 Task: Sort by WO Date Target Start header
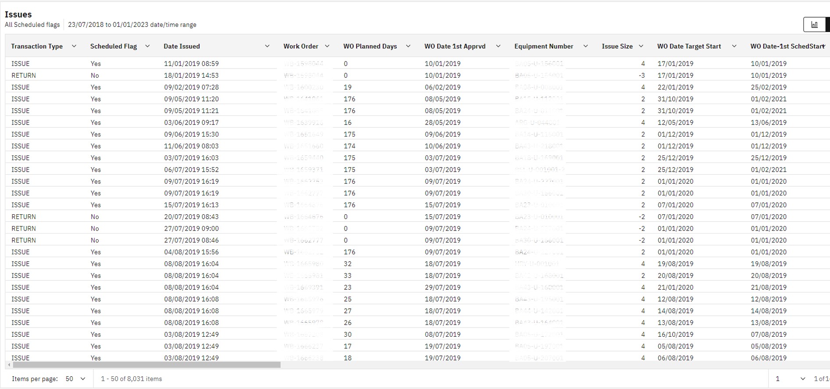tap(689, 46)
